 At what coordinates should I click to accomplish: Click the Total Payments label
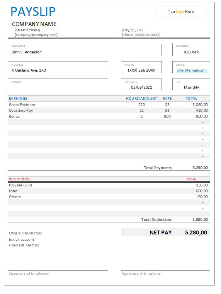coord(158,168)
